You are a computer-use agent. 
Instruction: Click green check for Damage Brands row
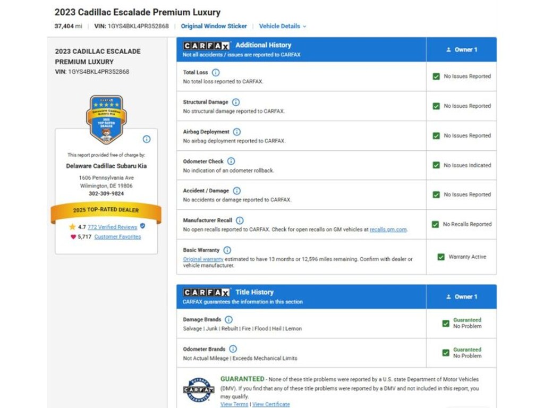pos(446,324)
